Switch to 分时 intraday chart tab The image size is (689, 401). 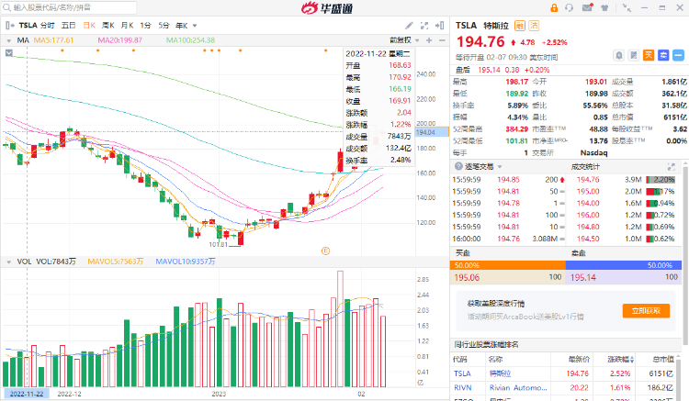48,26
